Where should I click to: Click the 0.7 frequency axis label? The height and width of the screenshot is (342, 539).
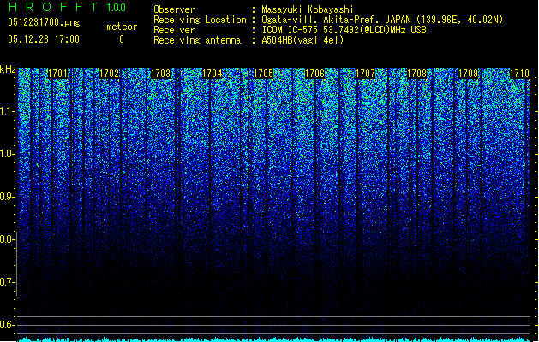point(7,282)
